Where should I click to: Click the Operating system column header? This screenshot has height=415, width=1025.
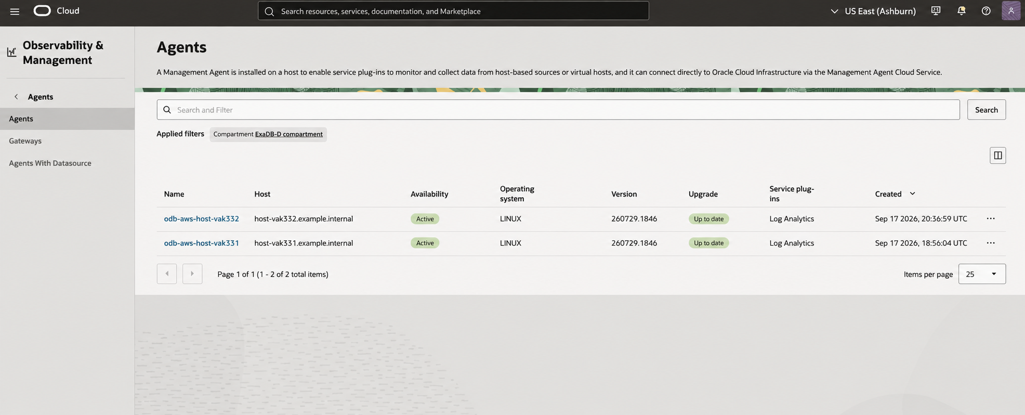(x=517, y=193)
